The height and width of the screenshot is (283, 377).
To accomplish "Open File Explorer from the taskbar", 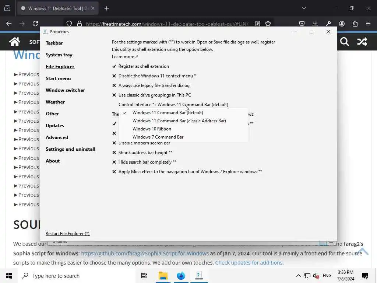I will pyautogui.click(x=163, y=276).
